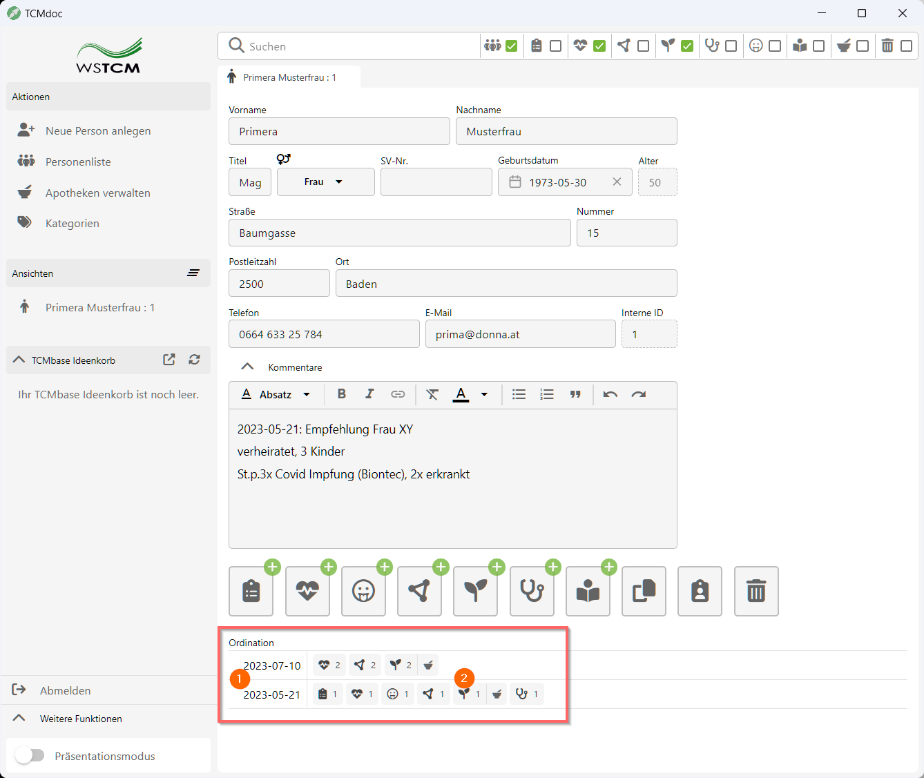This screenshot has width=924, height=778.
Task: Click the herb leaf icon button
Action: coord(475,592)
